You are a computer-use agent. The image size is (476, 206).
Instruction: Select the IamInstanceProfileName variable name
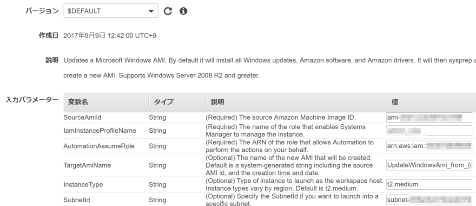pyautogui.click(x=99, y=130)
